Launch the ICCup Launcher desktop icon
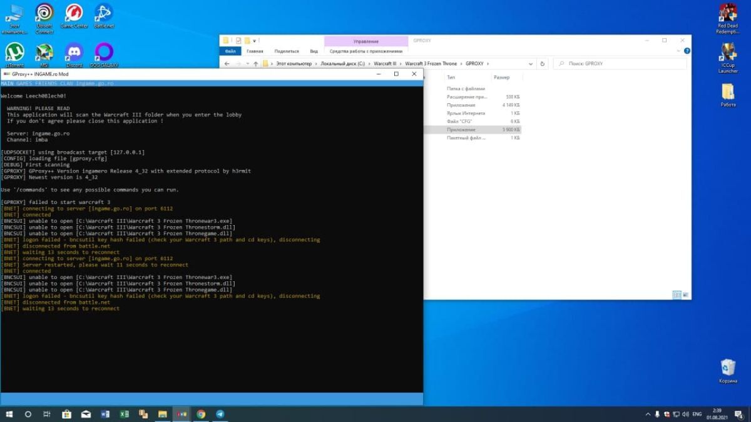 [728, 54]
